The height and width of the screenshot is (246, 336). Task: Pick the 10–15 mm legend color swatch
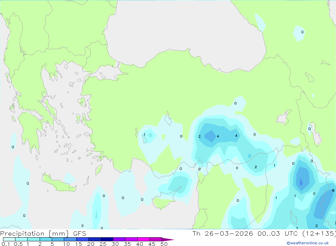[x=70, y=239]
